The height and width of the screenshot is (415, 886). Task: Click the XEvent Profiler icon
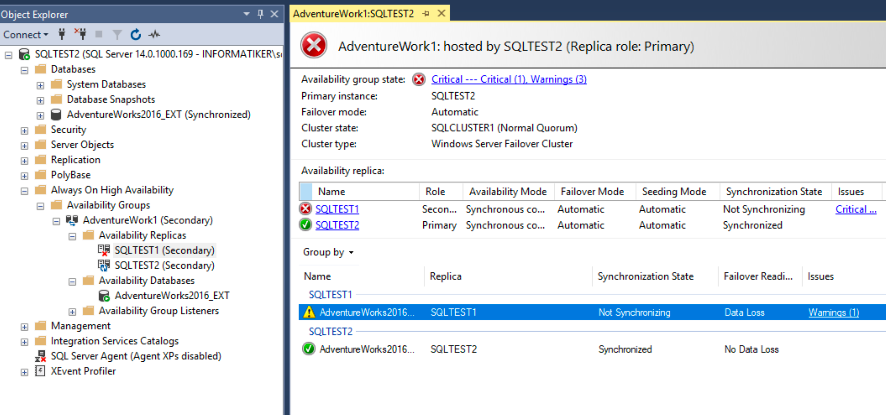point(40,371)
